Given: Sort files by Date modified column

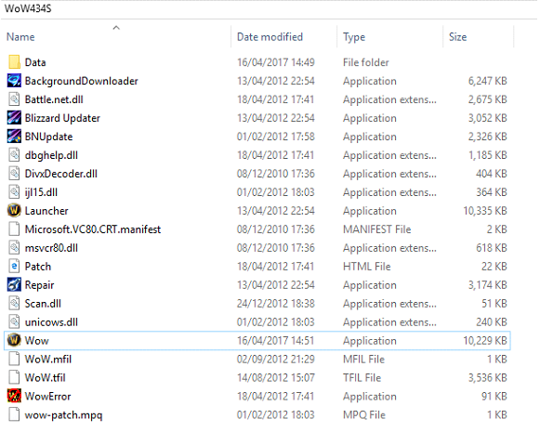Looking at the screenshot, I should pos(270,37).
